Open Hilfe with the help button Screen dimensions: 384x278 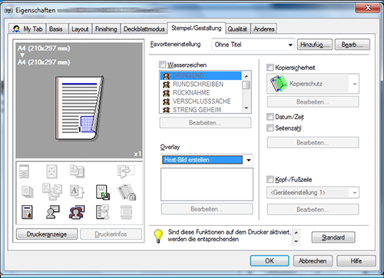pyautogui.click(x=356, y=261)
